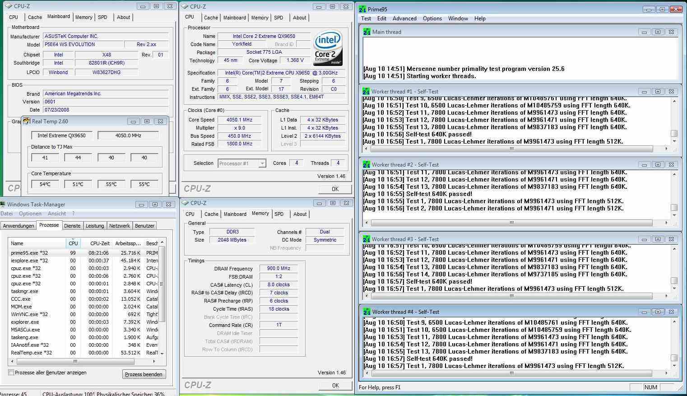This screenshot has width=687, height=396.
Task: Click the Command Rate value 1T
Action: pos(279,325)
